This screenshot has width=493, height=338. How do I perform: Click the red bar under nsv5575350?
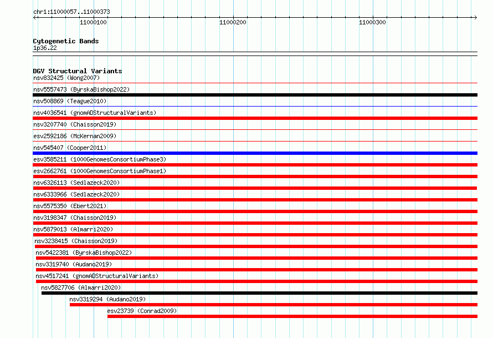click(x=255, y=211)
